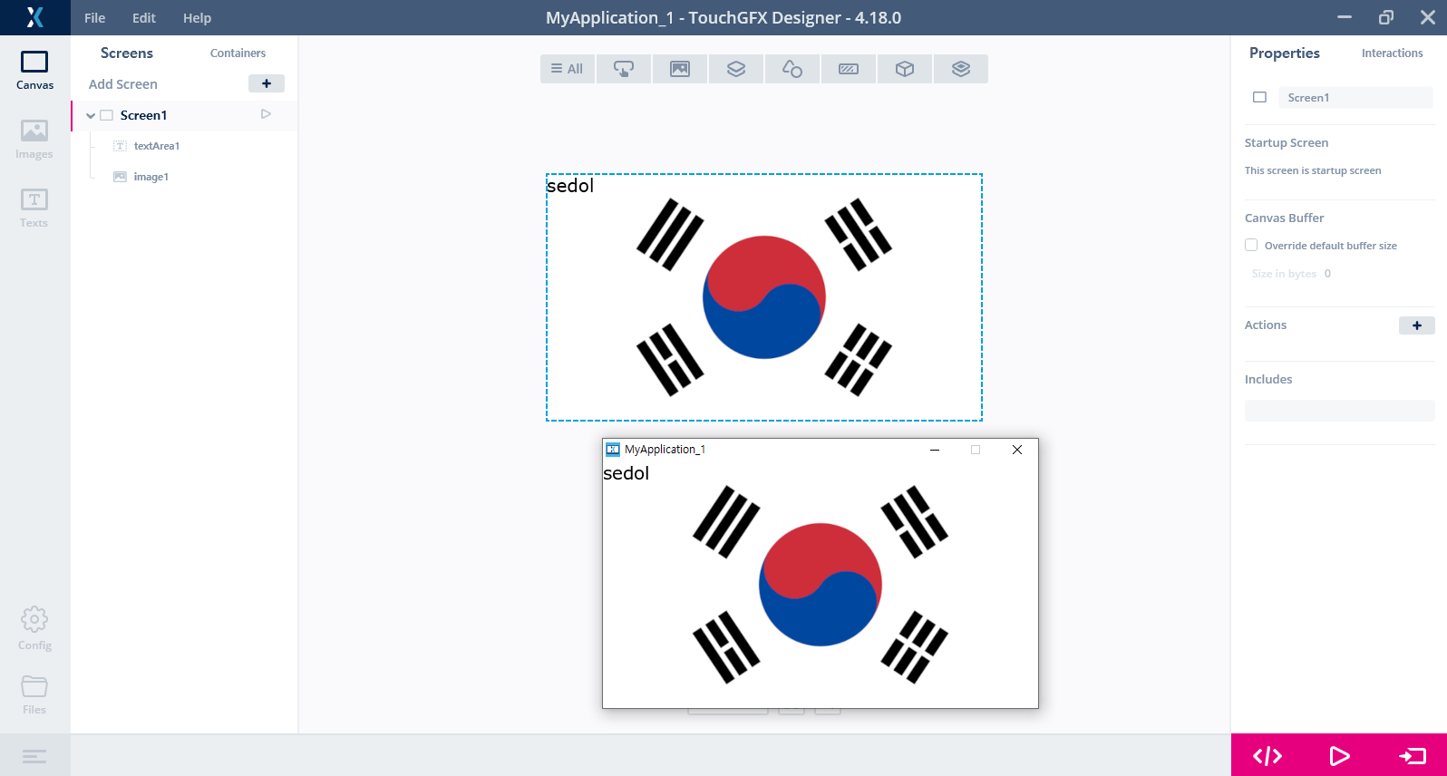Viewport: 1447px width, 776px height.
Task: Open the Texts section in sidebar
Action: click(x=34, y=209)
